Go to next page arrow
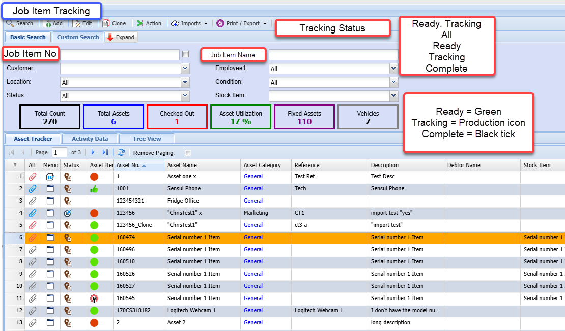Viewport: 565px width, 331px height. (x=93, y=152)
